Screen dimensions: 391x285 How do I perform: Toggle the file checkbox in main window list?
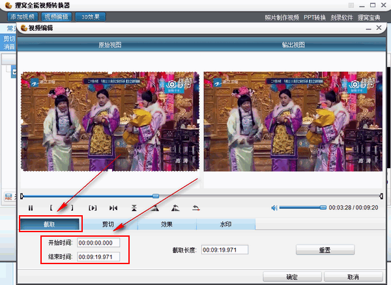pos(14,72)
